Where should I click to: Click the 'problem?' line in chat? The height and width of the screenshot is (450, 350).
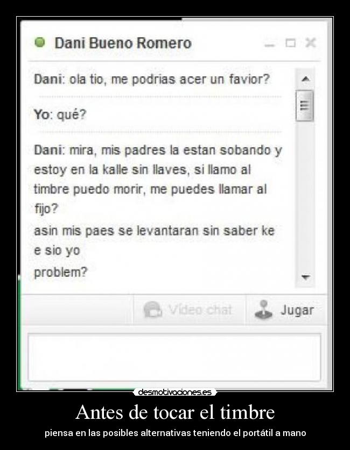pyautogui.click(x=60, y=273)
